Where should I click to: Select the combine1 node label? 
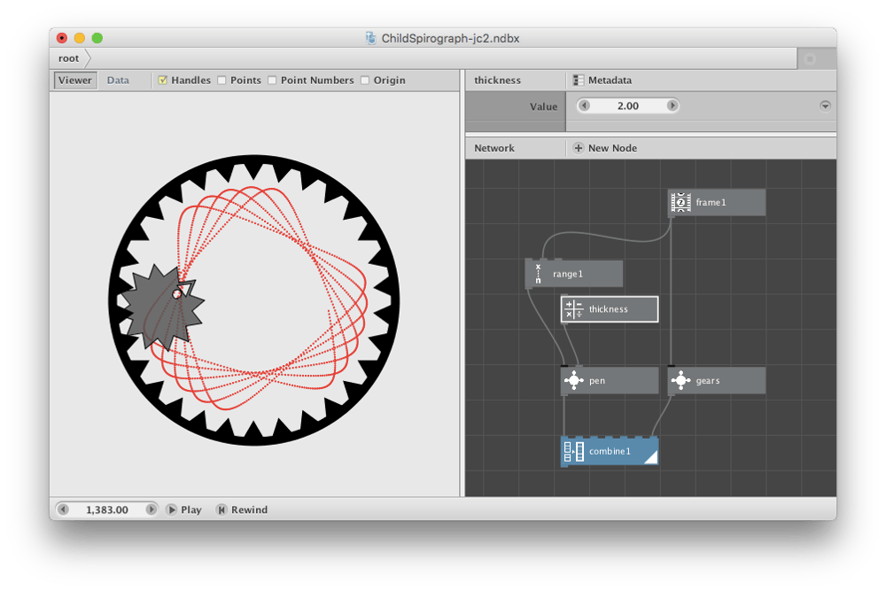610,451
